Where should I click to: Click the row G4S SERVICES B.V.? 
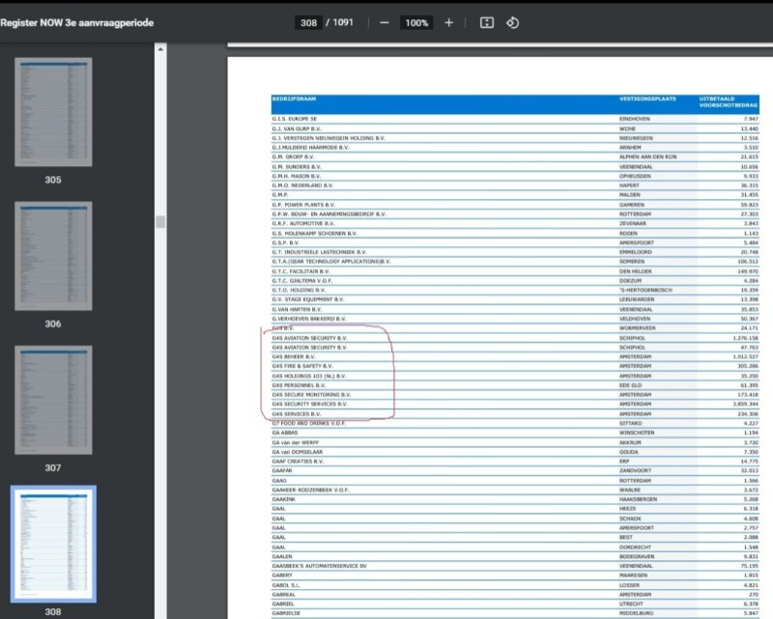pos(515,413)
